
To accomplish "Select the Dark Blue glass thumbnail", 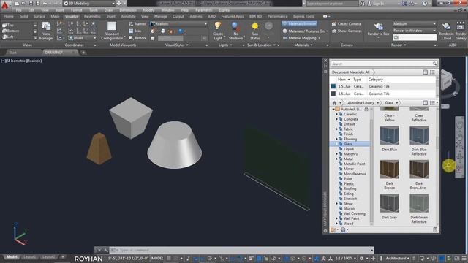I will click(389, 135).
